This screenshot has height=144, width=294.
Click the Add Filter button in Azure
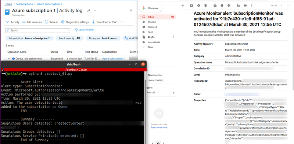(x=130, y=38)
